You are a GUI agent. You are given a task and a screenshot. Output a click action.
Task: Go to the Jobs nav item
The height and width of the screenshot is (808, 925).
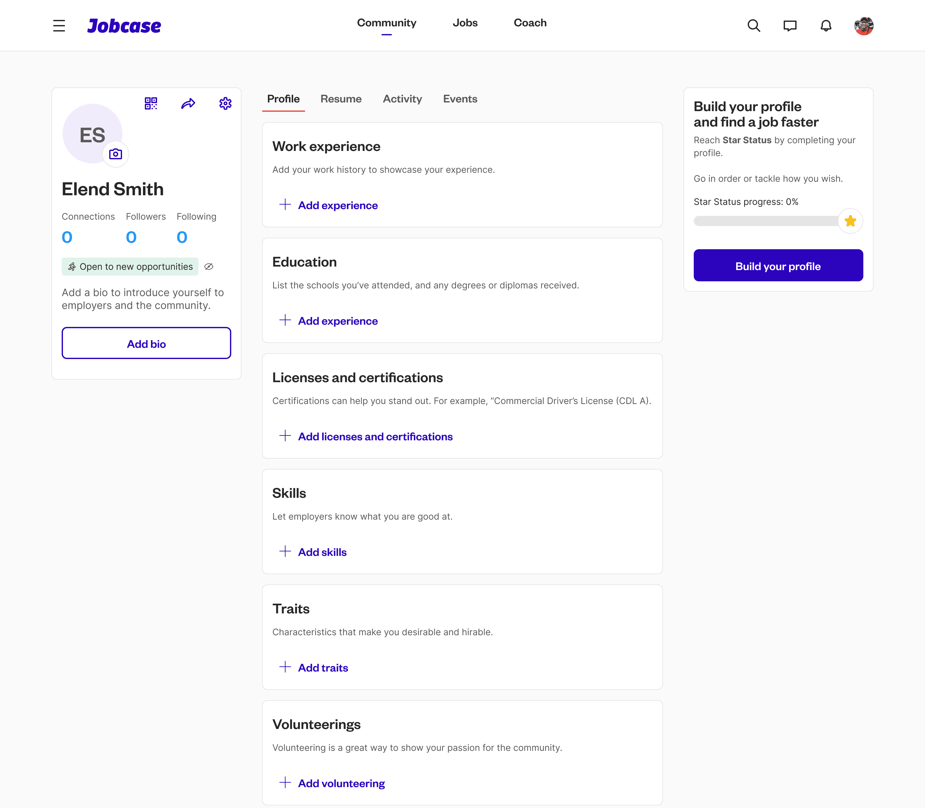click(465, 23)
